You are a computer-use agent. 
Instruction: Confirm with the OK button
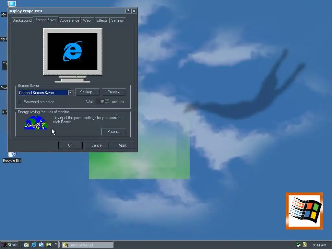click(x=70, y=145)
